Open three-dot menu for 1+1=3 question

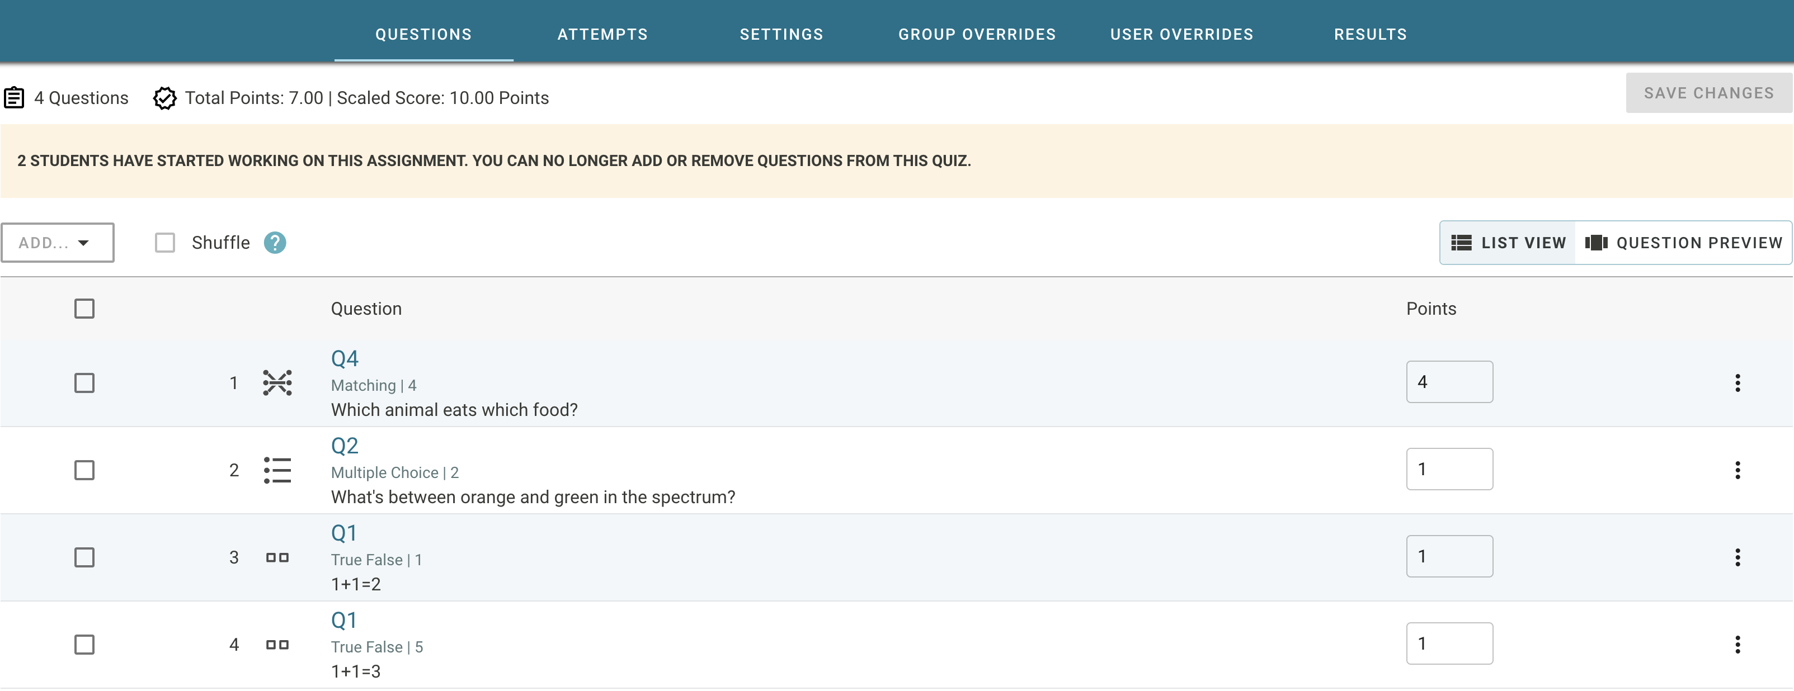click(1737, 645)
